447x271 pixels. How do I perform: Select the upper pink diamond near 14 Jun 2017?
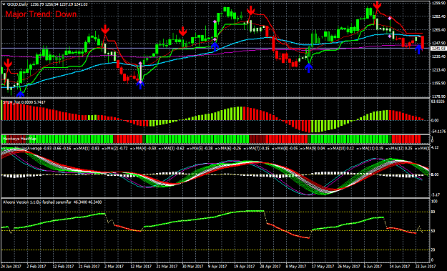[x=390, y=19]
